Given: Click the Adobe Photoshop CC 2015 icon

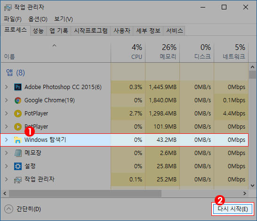Looking at the screenshot, I should [18, 87].
